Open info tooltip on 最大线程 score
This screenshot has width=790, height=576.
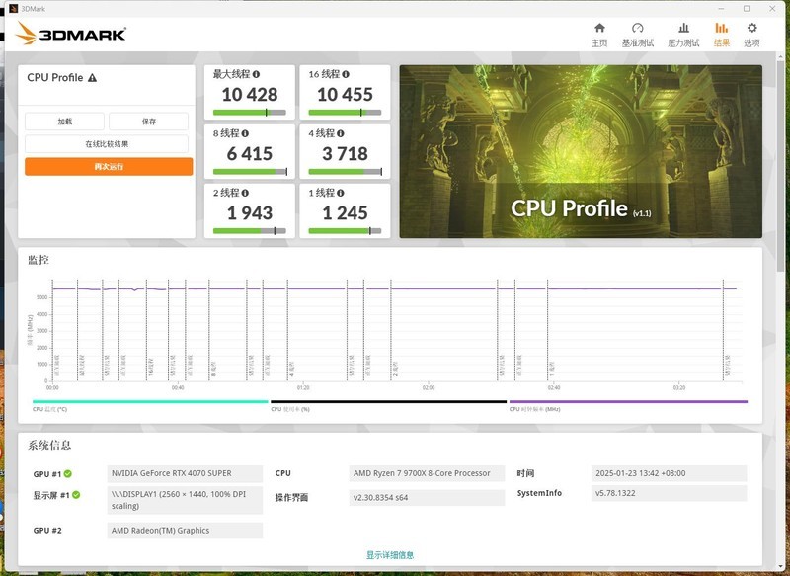coord(258,72)
